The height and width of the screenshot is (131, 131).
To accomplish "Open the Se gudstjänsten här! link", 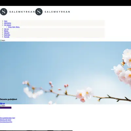I will coord(8,118).
